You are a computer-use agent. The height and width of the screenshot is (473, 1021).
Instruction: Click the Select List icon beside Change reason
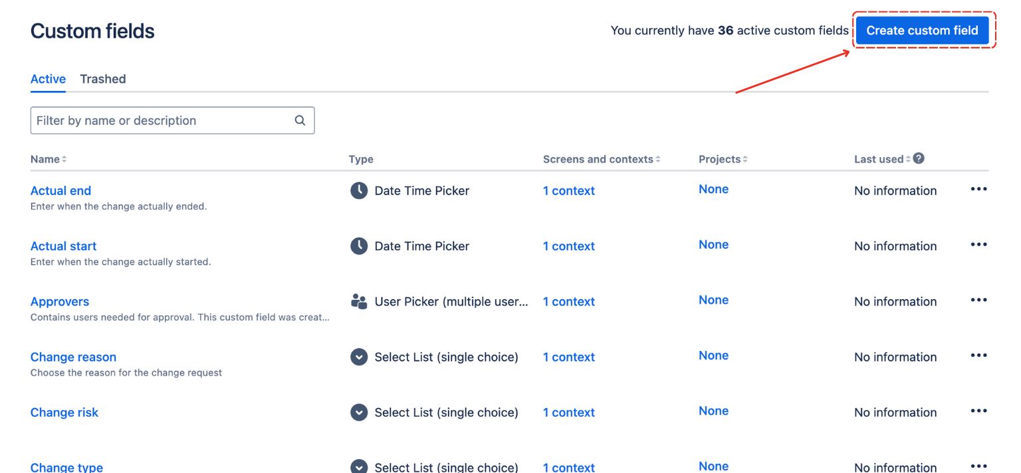click(358, 356)
